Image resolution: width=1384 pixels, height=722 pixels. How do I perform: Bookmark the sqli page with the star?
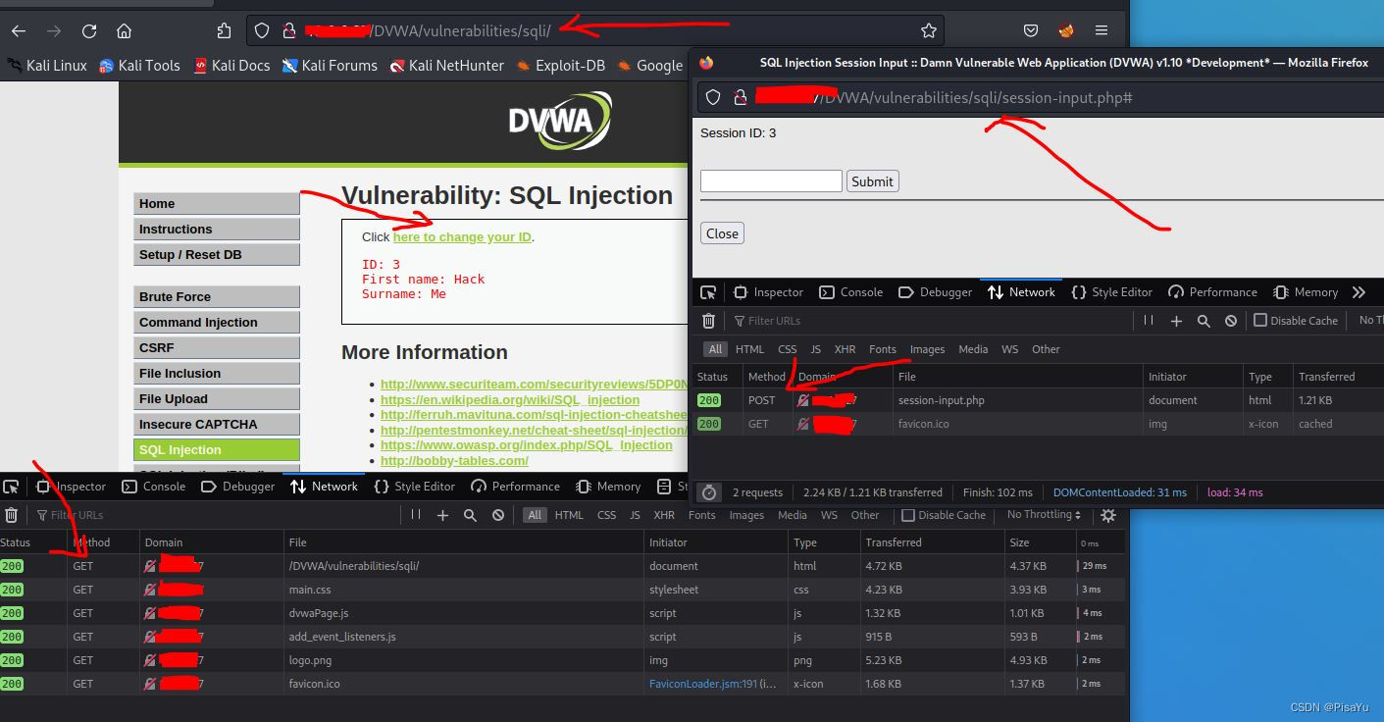tap(928, 30)
